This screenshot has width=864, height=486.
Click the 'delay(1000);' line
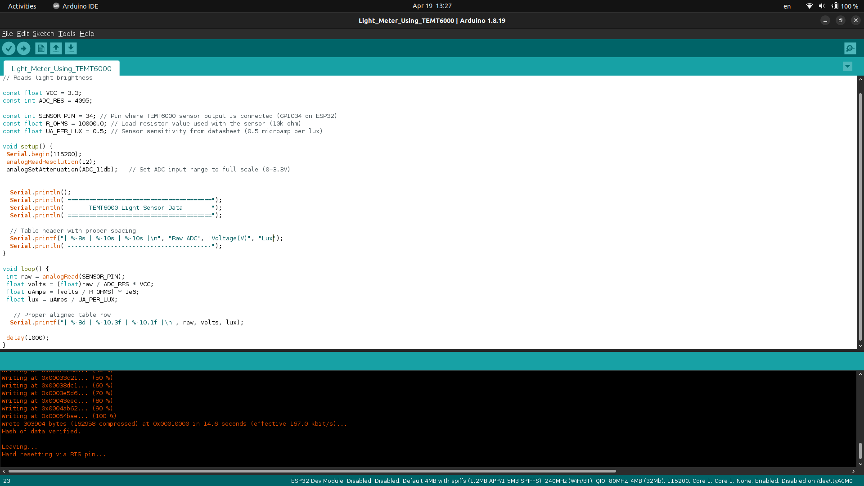tap(27, 338)
